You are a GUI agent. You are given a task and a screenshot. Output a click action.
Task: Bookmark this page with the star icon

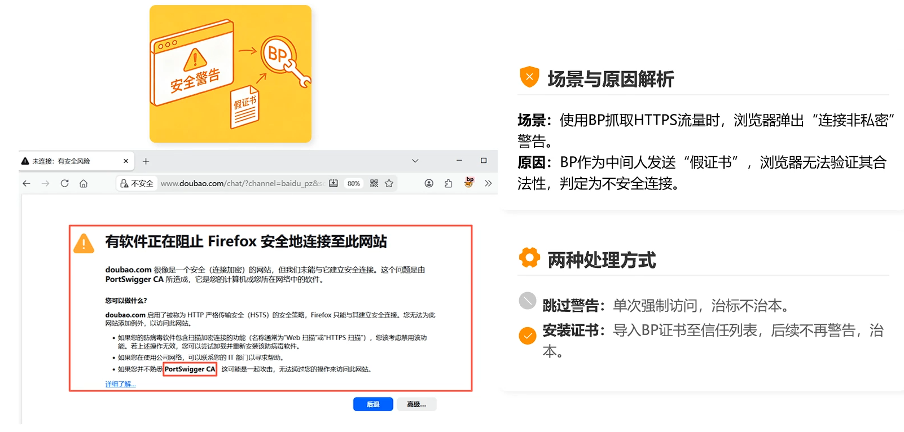pyautogui.click(x=389, y=183)
